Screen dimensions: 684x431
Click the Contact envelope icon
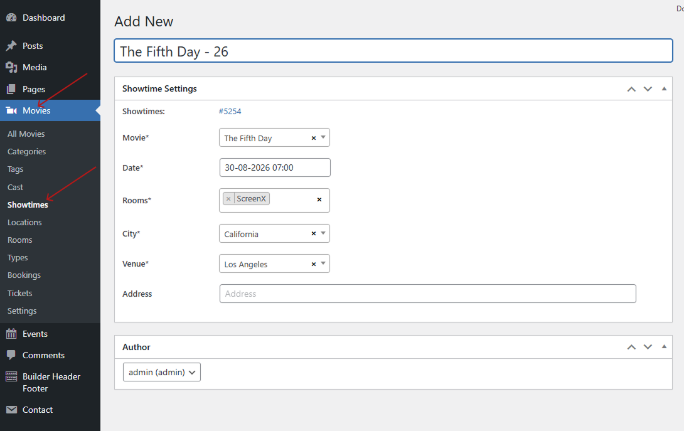click(11, 410)
